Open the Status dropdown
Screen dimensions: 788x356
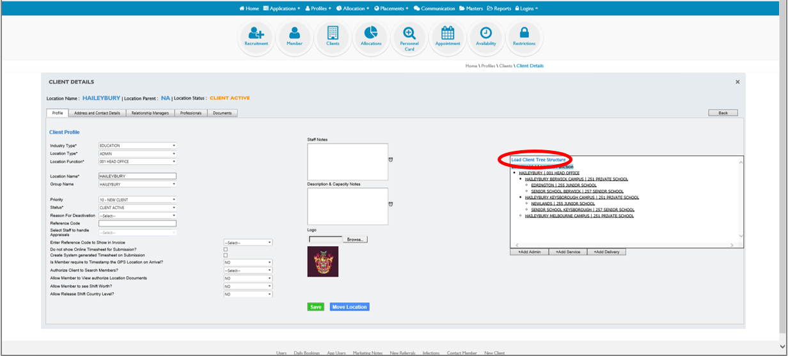pos(137,208)
